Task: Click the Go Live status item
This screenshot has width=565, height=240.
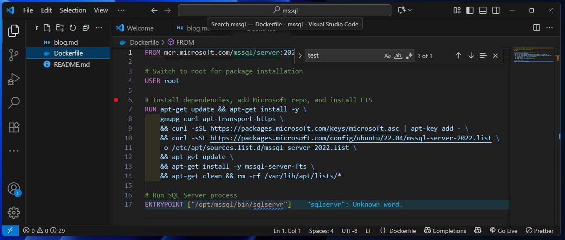Action: [x=503, y=230]
